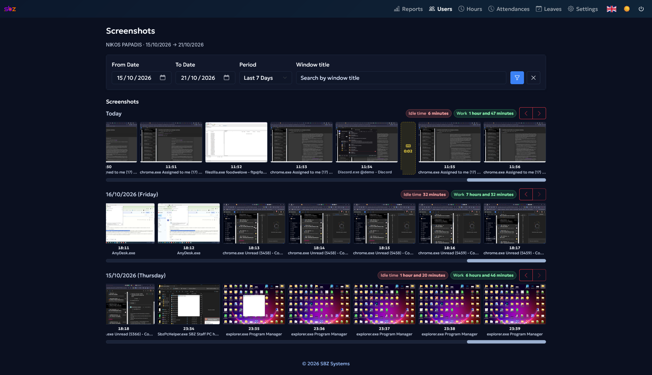
Task: Go to previous screenshots for Today
Action: (x=526, y=113)
